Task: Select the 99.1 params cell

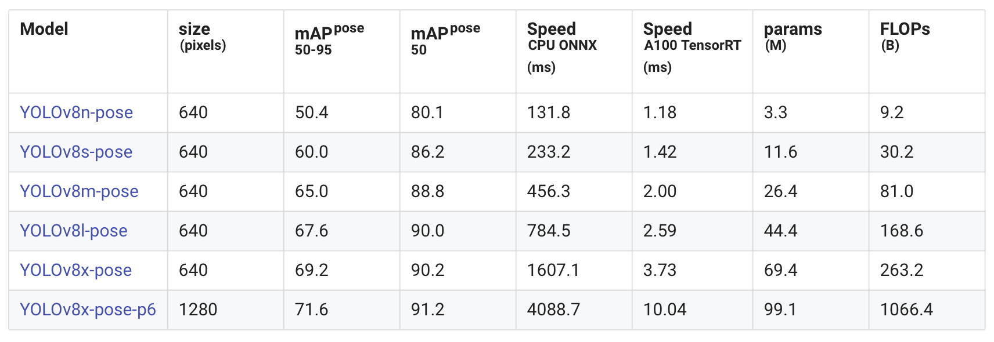Action: pos(780,310)
